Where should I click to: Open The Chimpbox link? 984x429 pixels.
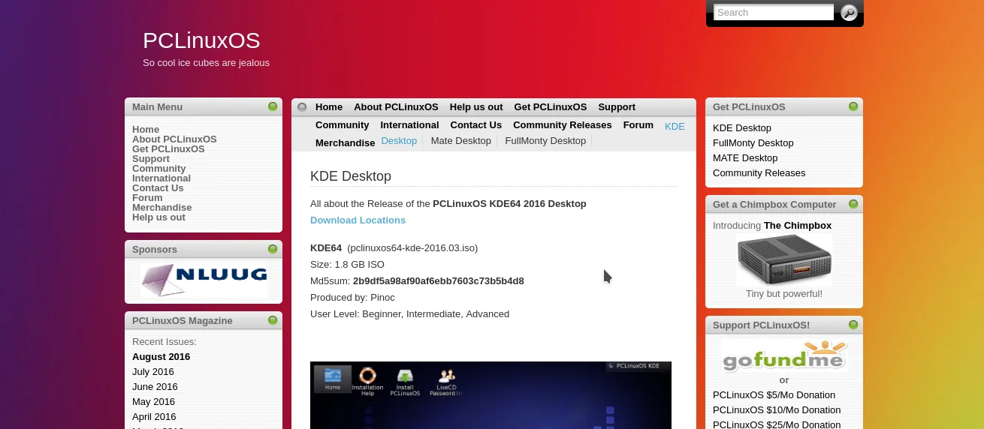tap(798, 225)
